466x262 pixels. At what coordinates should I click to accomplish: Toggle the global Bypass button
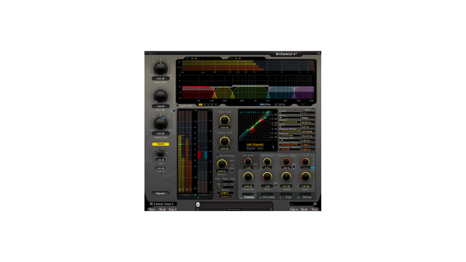[160, 193]
